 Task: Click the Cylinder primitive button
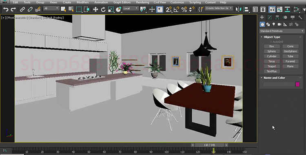272,56
